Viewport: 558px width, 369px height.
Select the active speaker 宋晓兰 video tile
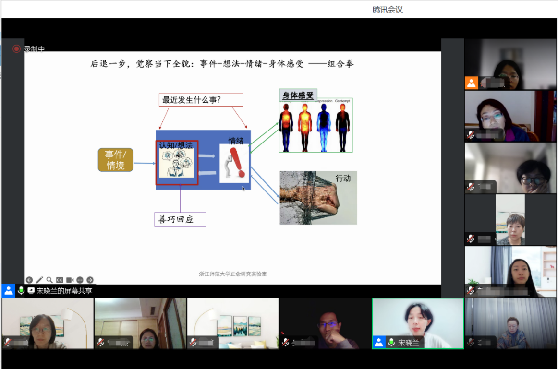click(418, 323)
